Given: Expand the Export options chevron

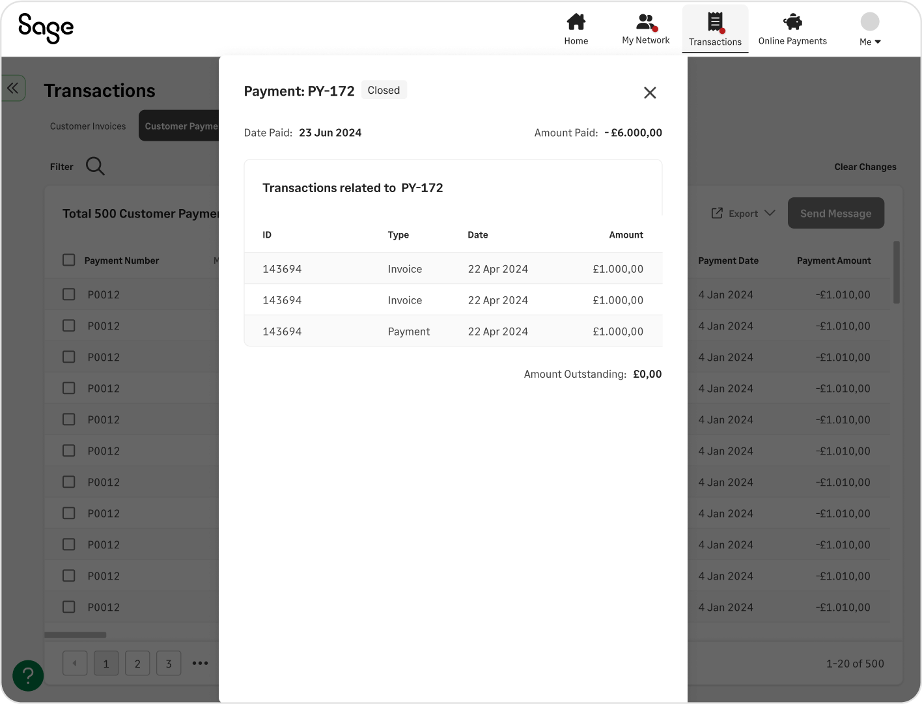Looking at the screenshot, I should coord(771,213).
